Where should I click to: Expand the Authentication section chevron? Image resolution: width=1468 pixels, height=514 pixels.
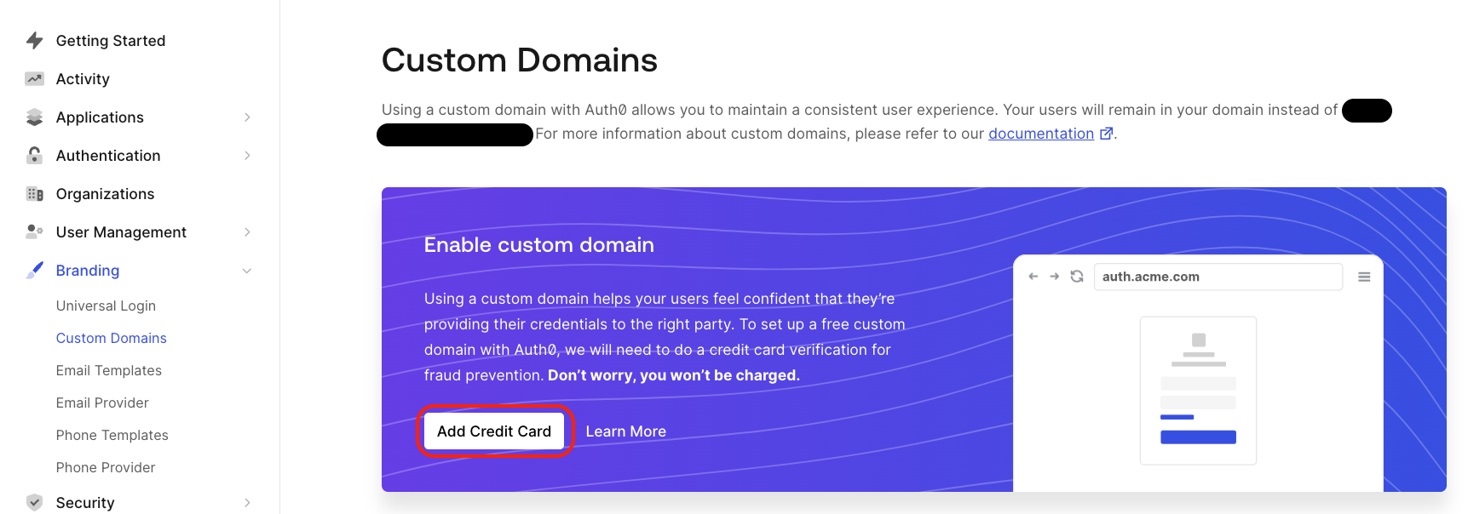click(247, 155)
